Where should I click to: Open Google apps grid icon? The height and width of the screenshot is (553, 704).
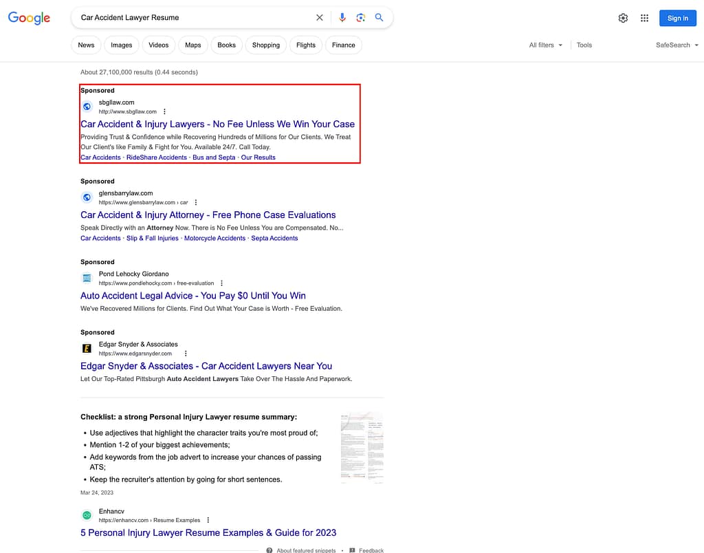[644, 18]
